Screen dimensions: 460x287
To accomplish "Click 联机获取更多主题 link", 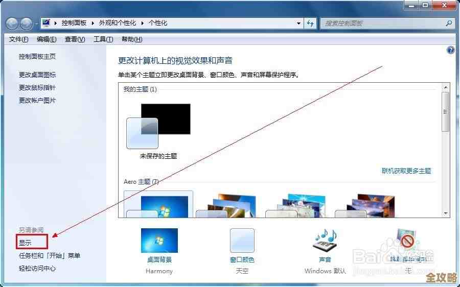I will pyautogui.click(x=406, y=171).
